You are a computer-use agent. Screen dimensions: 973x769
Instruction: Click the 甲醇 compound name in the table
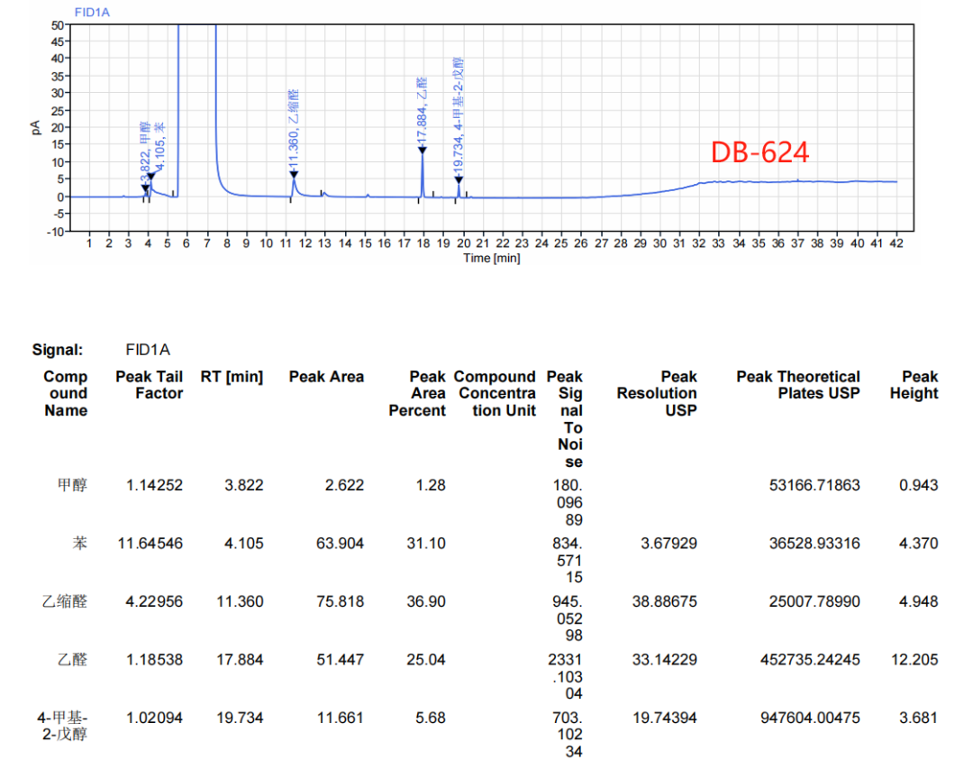(x=72, y=485)
